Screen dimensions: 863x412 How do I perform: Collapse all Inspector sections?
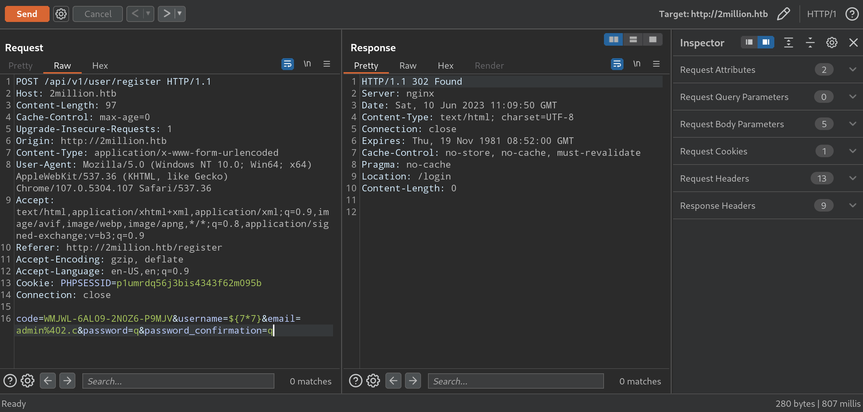pos(810,43)
